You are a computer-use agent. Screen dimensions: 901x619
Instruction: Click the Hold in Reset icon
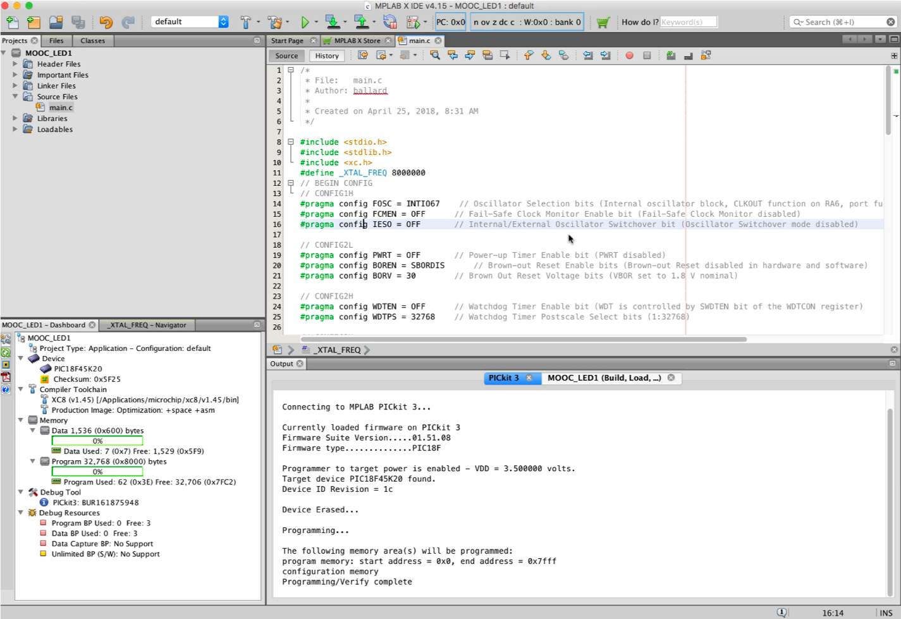[390, 22]
